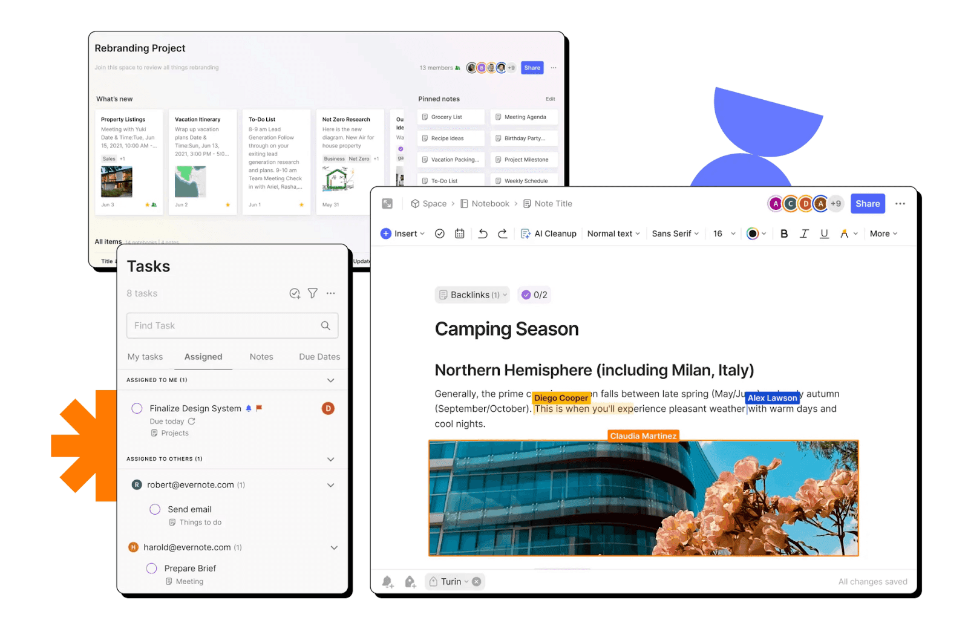
Task: Click the Share button in the note editor
Action: click(868, 204)
